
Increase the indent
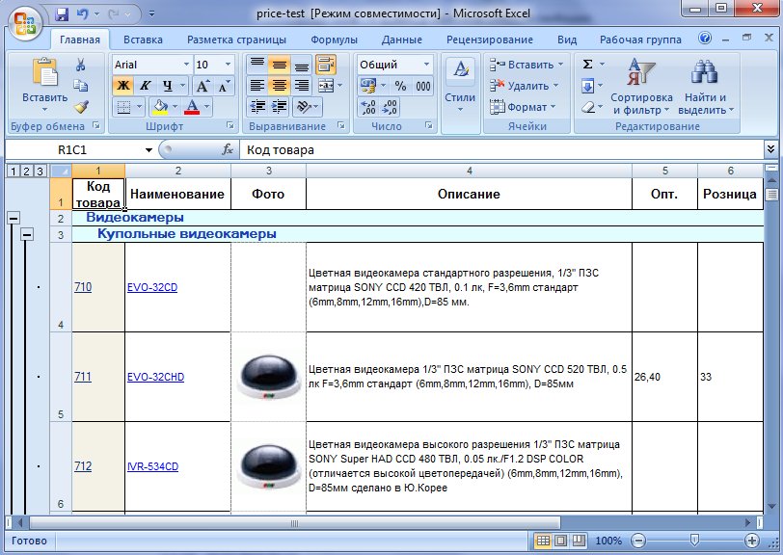(279, 107)
